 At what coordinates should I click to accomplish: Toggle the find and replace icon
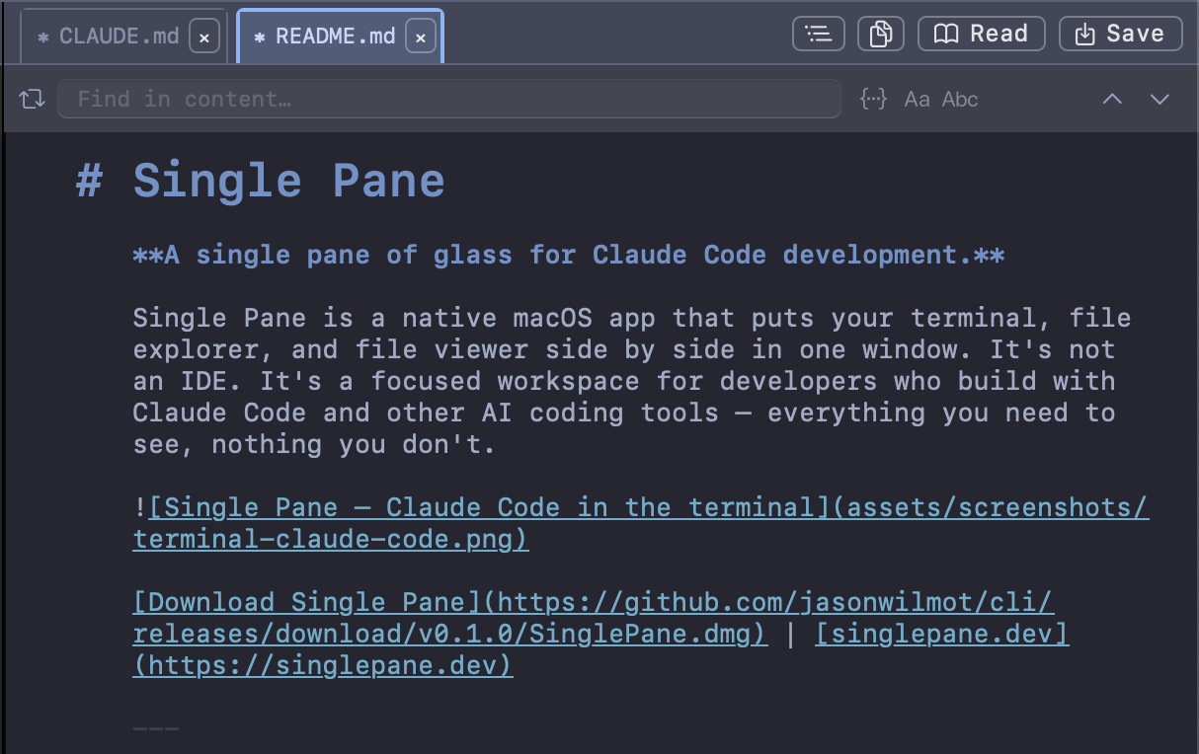(33, 99)
